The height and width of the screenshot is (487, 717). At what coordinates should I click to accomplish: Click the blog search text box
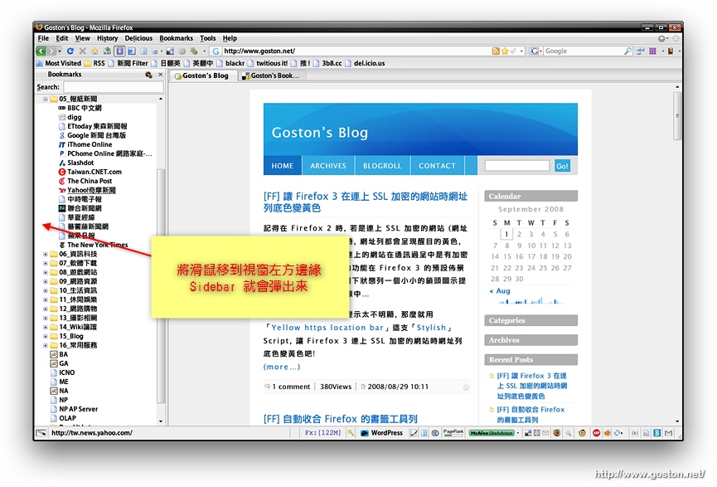pos(516,166)
